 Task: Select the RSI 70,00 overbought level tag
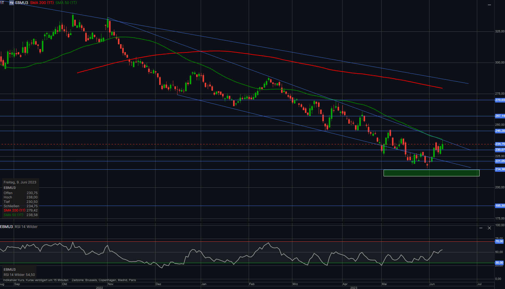(x=499, y=241)
